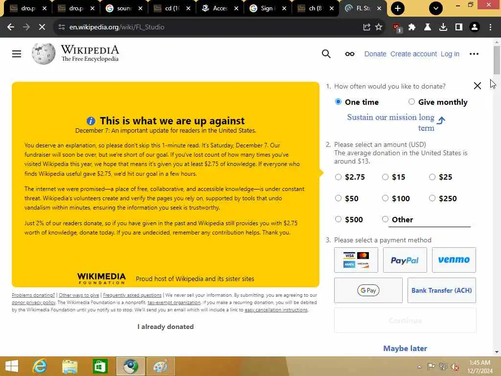Screen dimensions: 501x376
Task: Switch to the ch (8 tab
Action: [316, 8]
